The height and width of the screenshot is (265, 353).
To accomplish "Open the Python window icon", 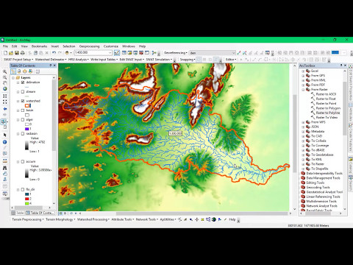I will 147,53.
